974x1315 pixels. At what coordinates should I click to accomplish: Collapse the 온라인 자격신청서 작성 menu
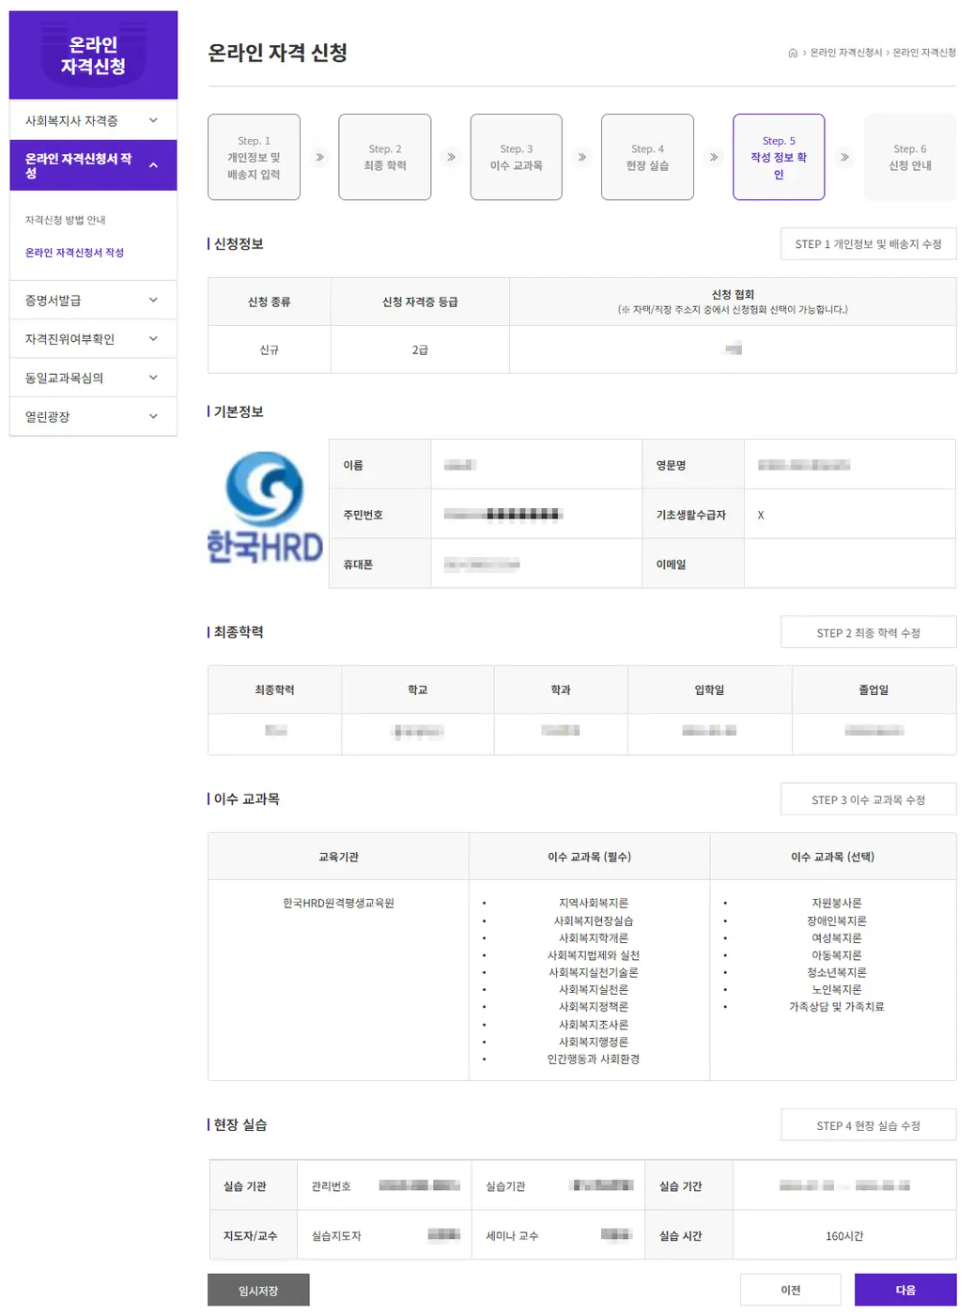pyautogui.click(x=93, y=165)
